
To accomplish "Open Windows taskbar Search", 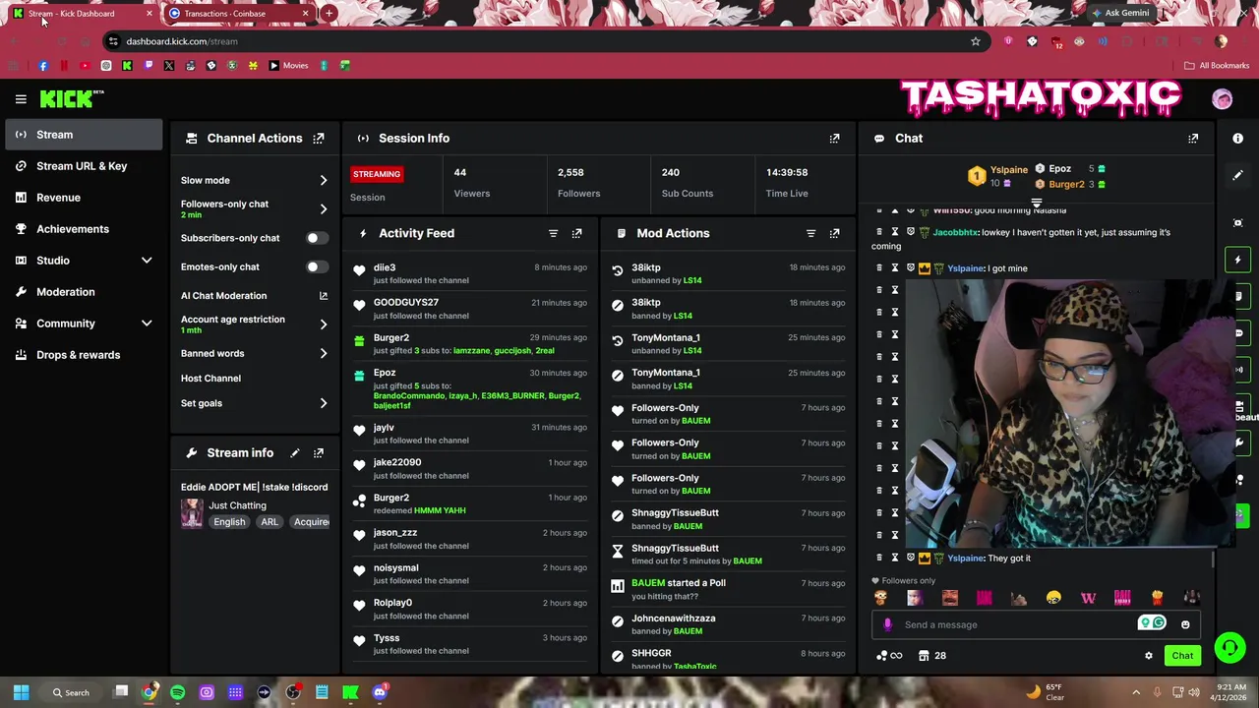I will pos(72,692).
